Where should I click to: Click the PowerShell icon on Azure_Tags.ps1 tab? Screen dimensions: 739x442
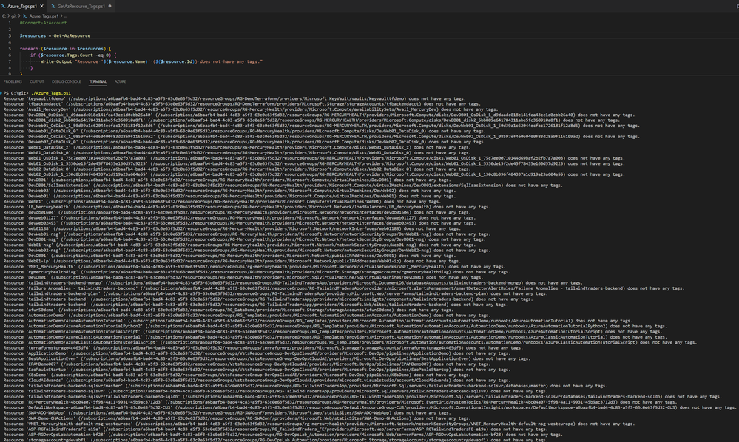coord(4,6)
